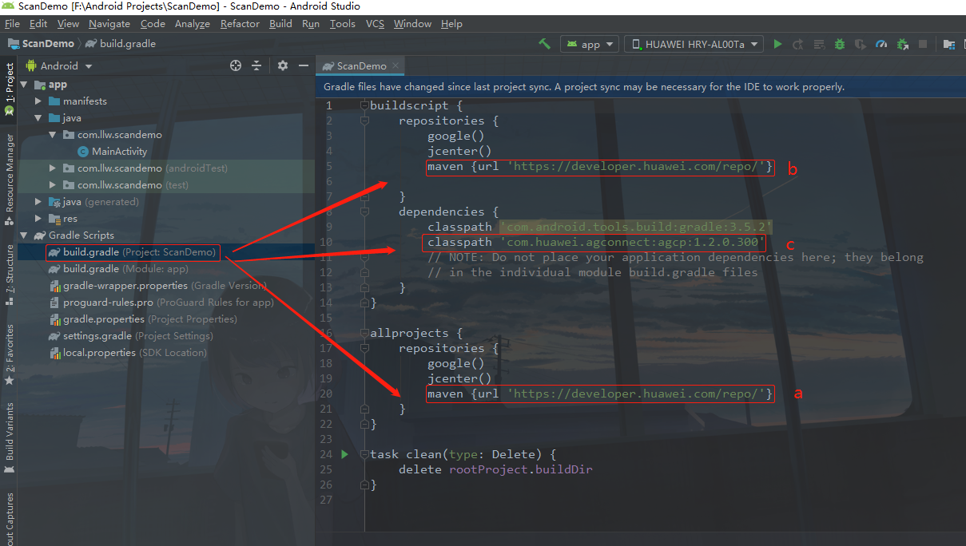Click the Stop square icon

tap(923, 44)
